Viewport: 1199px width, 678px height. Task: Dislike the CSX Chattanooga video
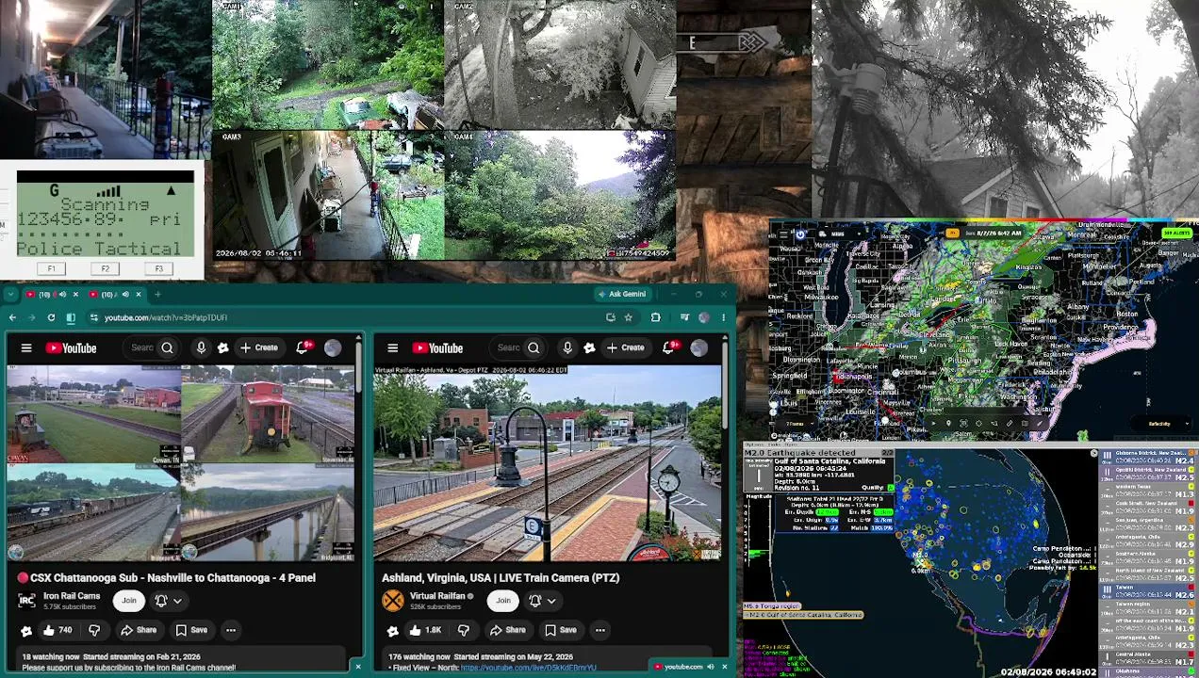[x=94, y=630]
